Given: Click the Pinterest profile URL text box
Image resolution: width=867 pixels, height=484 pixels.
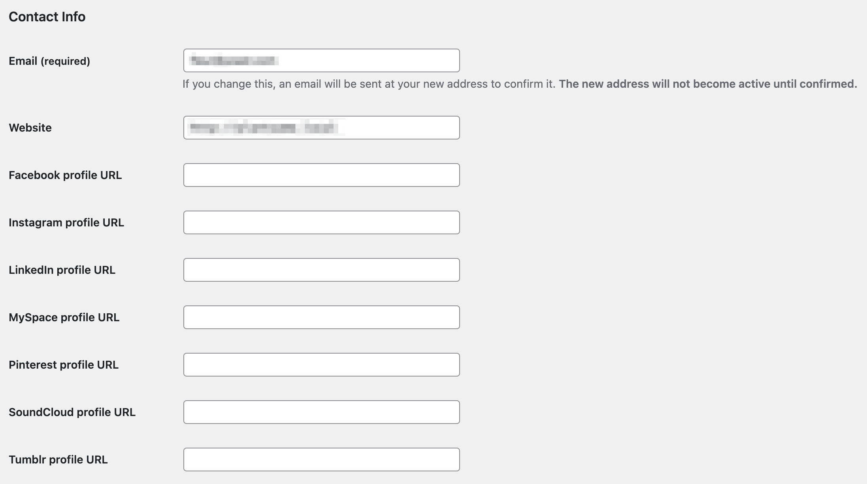Looking at the screenshot, I should click(x=321, y=365).
